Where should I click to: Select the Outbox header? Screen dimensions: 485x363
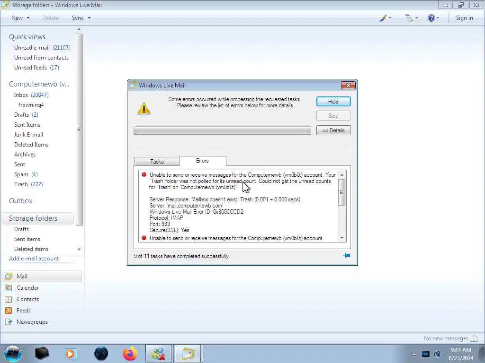pos(20,201)
